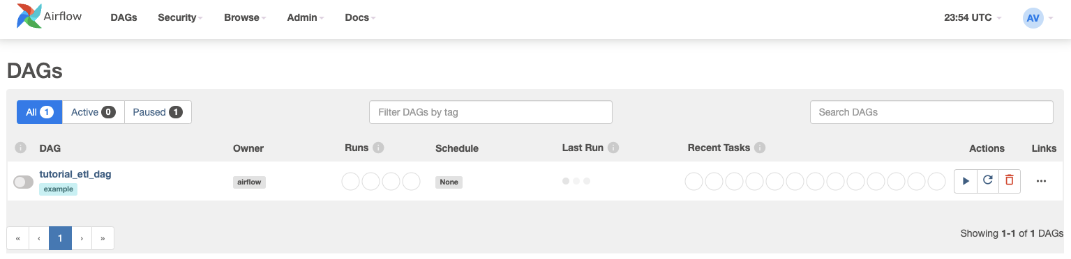Viewport: 1071px width, 259px height.
Task: Click the info icon above the pause toggle
Action: pyautogui.click(x=20, y=148)
